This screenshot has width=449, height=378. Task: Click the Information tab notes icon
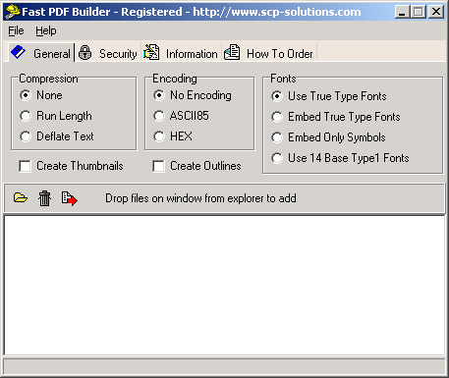[151, 52]
